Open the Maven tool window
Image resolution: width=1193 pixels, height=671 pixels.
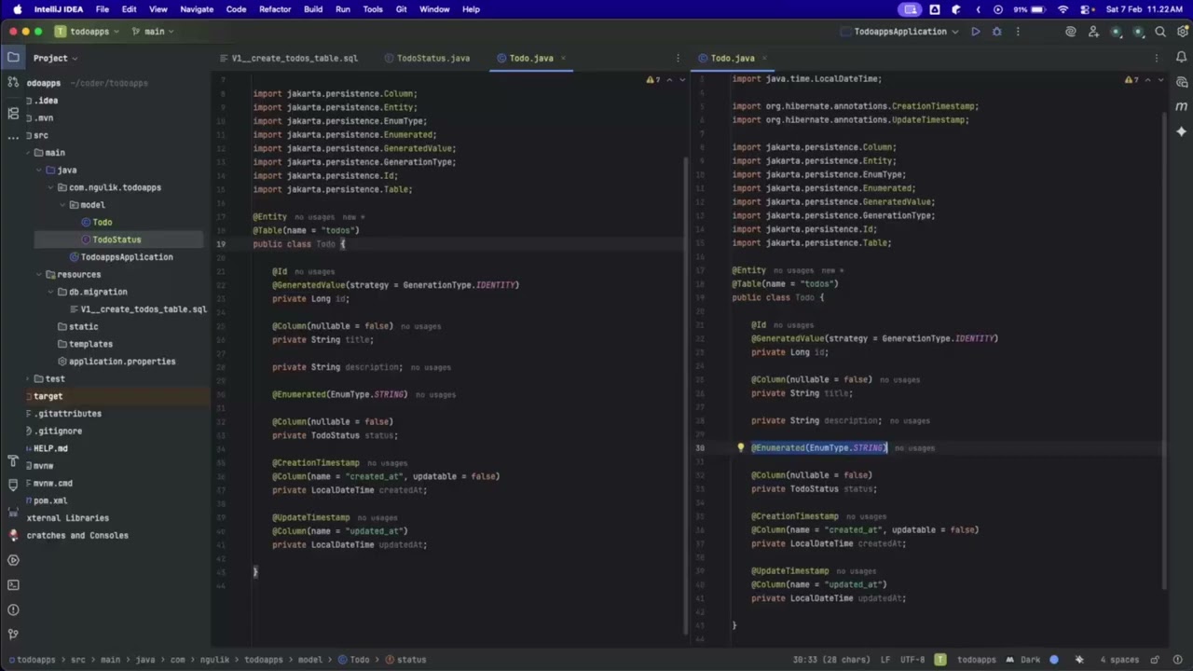[x=1181, y=106]
